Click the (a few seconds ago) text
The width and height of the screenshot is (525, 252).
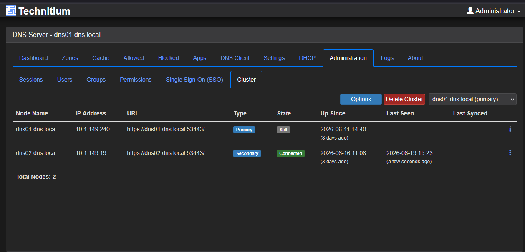coord(409,161)
